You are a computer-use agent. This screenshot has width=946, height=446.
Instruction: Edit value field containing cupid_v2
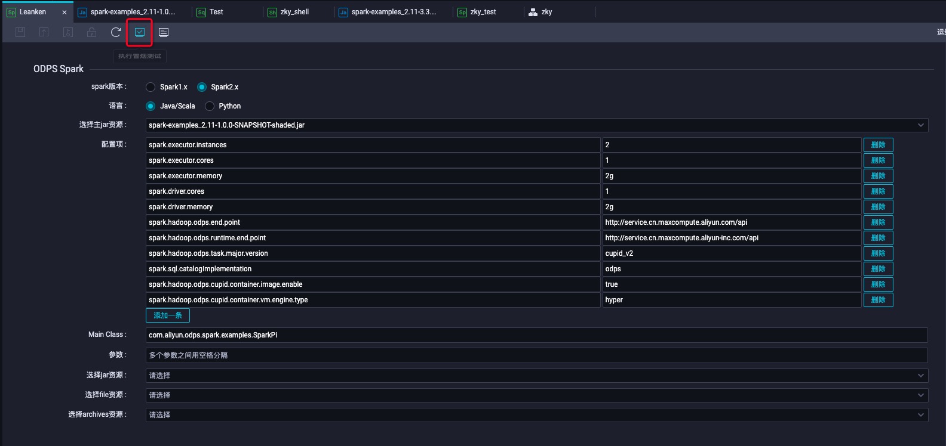[x=732, y=253]
